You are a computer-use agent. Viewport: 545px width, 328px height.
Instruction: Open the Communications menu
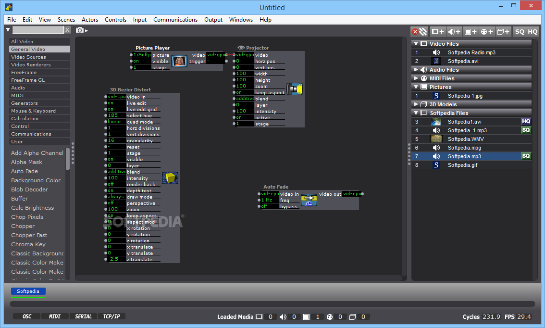pyautogui.click(x=175, y=20)
